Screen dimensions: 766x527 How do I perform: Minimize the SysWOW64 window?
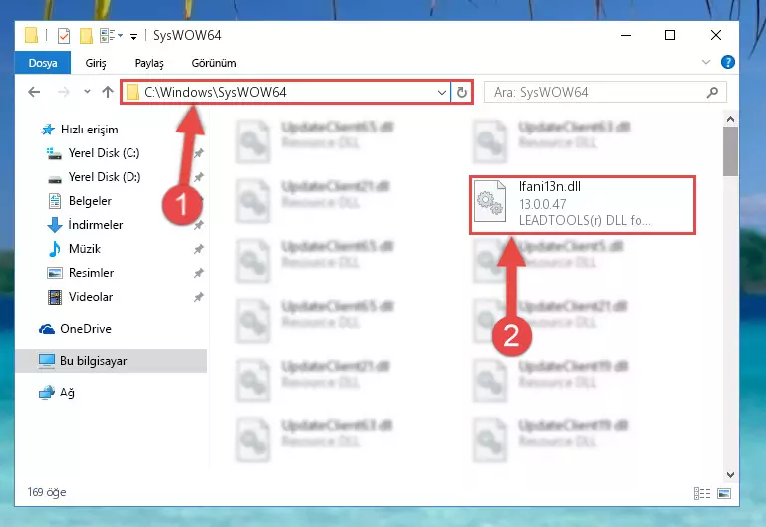point(626,35)
